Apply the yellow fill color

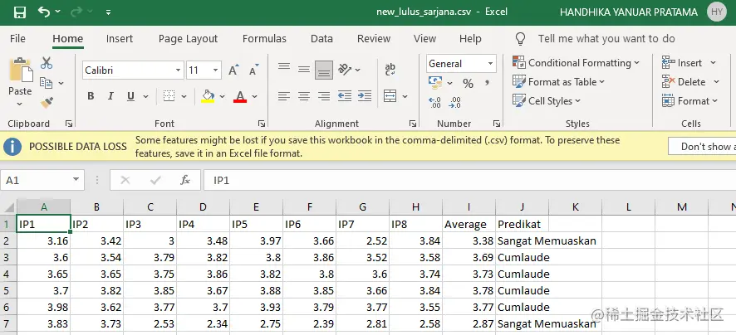(208, 96)
